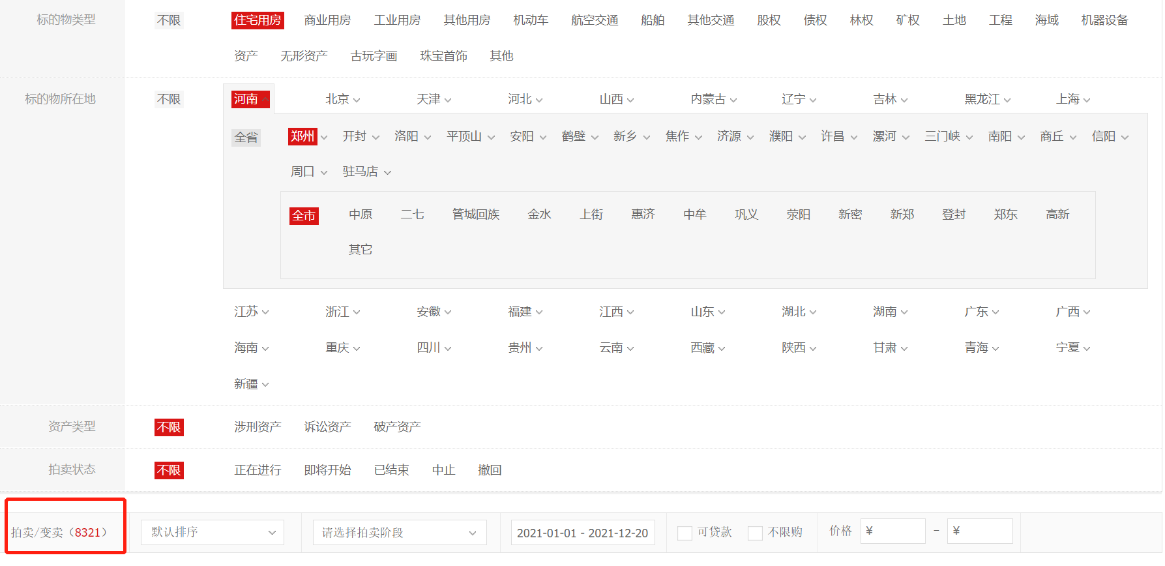Expand the 新疆 region chevron
This screenshot has width=1165, height=566.
(x=265, y=385)
